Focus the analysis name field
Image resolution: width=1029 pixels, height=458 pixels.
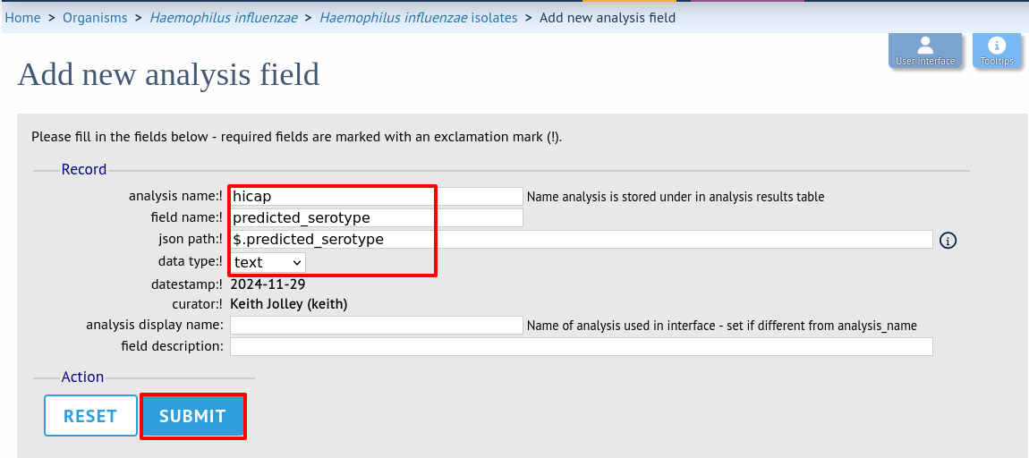[x=377, y=196]
